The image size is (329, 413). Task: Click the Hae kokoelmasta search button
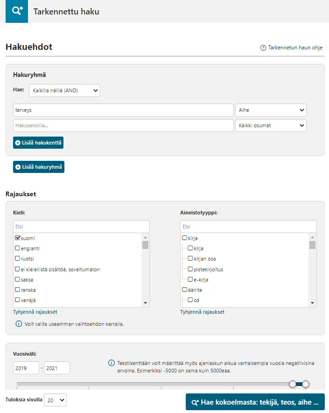pos(255,402)
